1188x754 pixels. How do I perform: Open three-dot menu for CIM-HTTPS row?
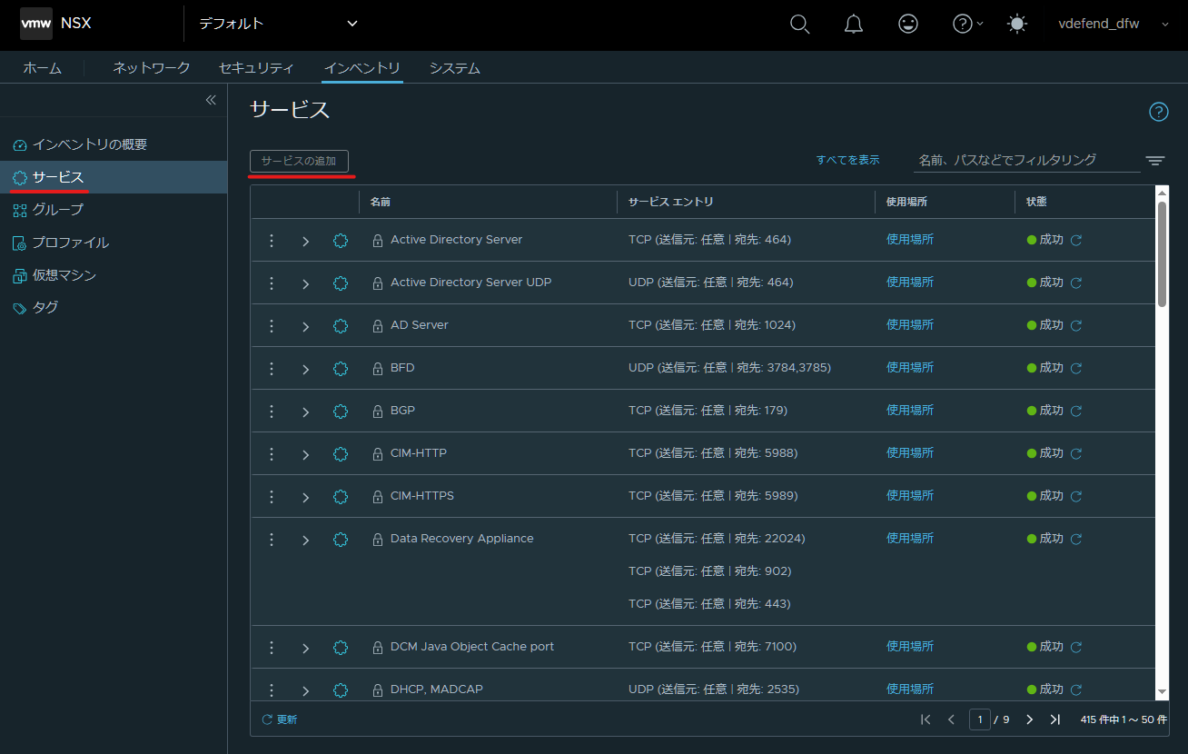coord(272,497)
